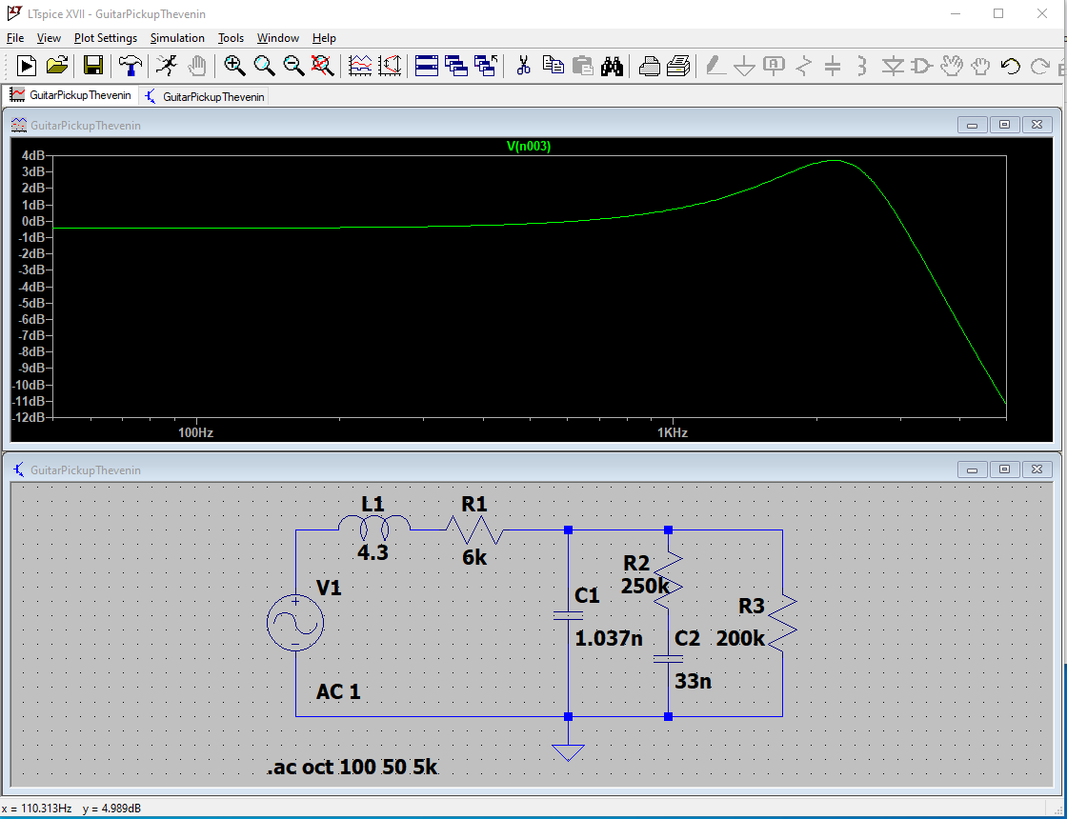Click the .ac oct 100 50 5k directive
The image size is (1067, 819).
pyautogui.click(x=352, y=767)
